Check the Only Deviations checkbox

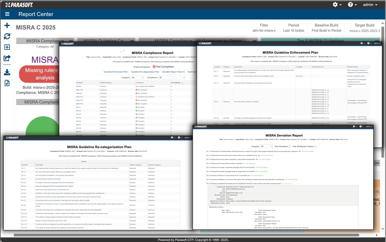[x=290, y=146]
